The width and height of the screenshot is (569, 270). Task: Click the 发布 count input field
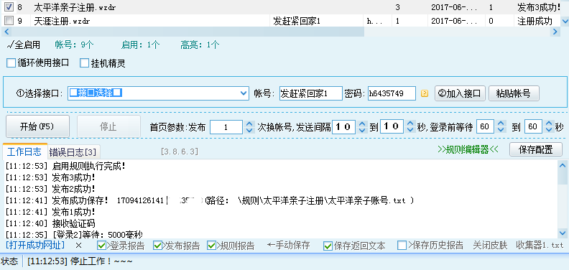226,126
